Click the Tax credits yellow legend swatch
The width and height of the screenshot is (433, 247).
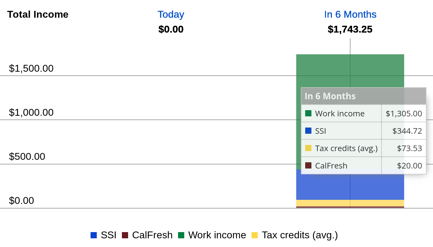click(x=255, y=235)
